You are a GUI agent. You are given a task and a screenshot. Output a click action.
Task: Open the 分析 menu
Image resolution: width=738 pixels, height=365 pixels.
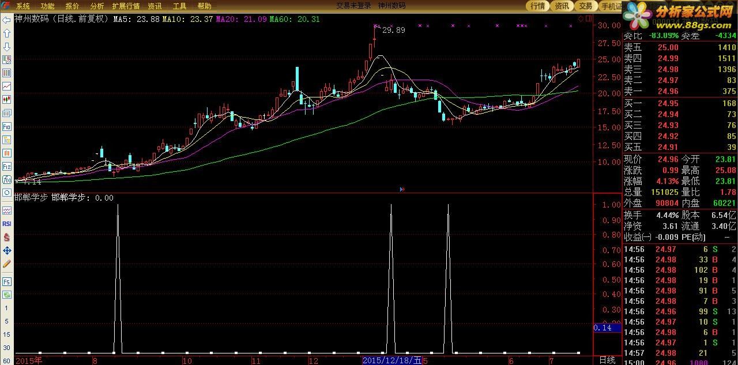tap(97, 6)
